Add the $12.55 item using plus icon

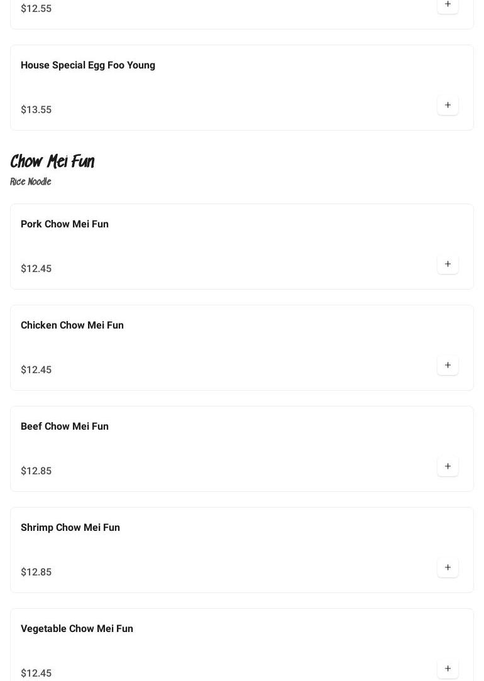pos(448,5)
